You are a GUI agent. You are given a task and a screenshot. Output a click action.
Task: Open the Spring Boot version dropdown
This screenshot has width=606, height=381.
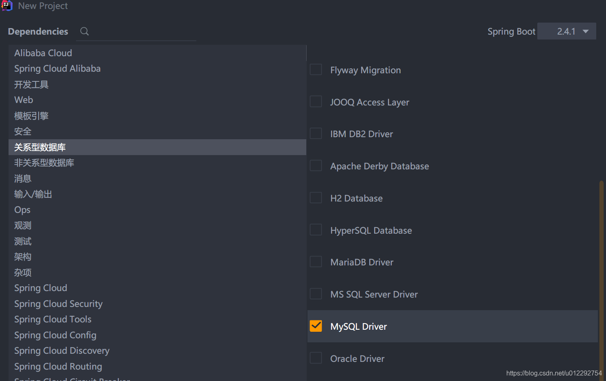coord(567,31)
